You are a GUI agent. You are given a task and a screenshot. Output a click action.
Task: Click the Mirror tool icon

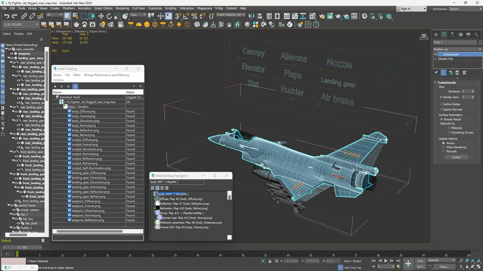(x=251, y=16)
